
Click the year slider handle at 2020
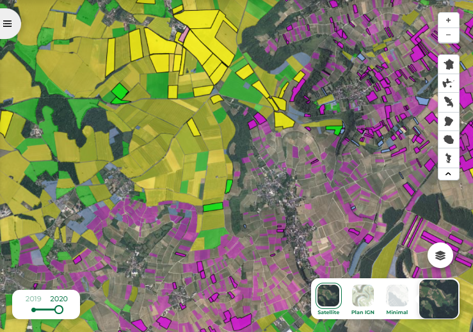[59, 310]
